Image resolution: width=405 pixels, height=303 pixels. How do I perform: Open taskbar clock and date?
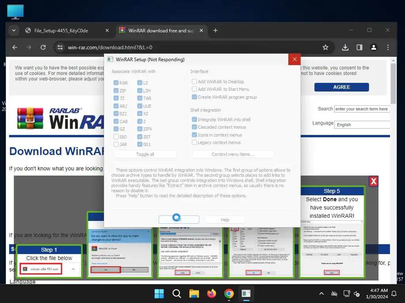377,294
